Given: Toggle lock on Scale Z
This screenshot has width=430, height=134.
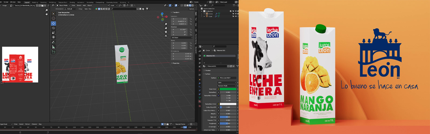Looking at the screenshot, I should (x=191, y=48).
